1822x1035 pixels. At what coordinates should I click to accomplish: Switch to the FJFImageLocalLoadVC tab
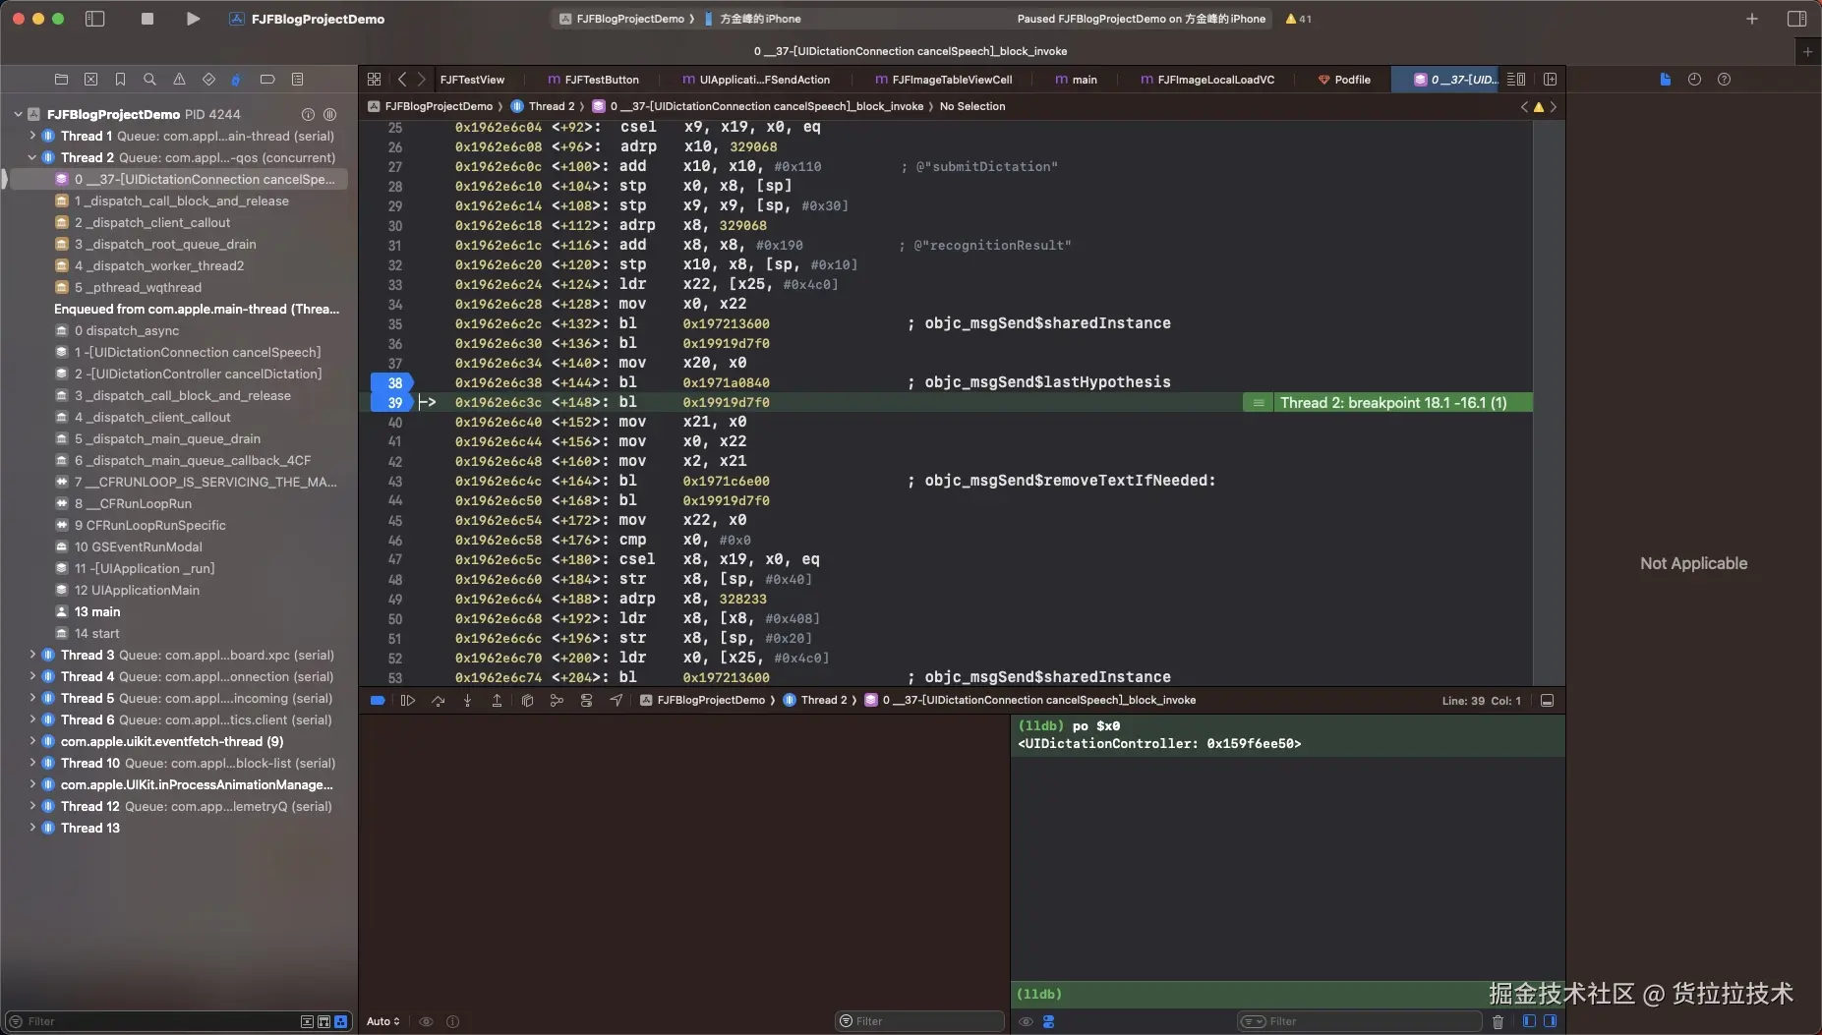pyautogui.click(x=1207, y=80)
